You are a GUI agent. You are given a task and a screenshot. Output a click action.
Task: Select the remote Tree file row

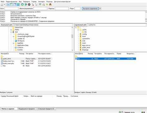(x=105, y=59)
